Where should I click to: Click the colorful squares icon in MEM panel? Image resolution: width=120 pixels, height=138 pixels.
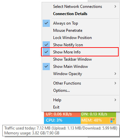click(x=112, y=120)
